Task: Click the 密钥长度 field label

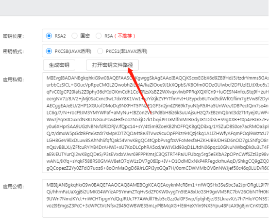Action: tap(13, 36)
